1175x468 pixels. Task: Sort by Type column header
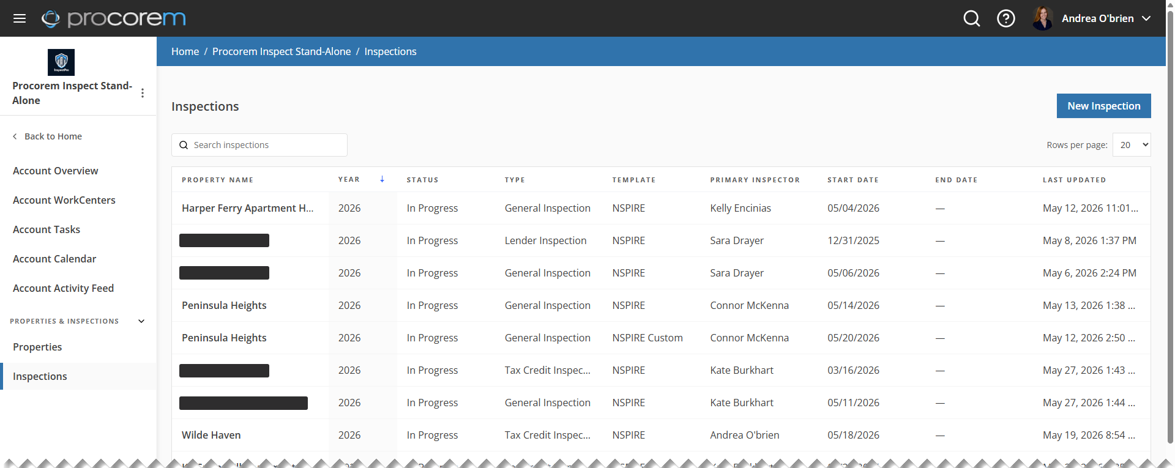pos(515,180)
